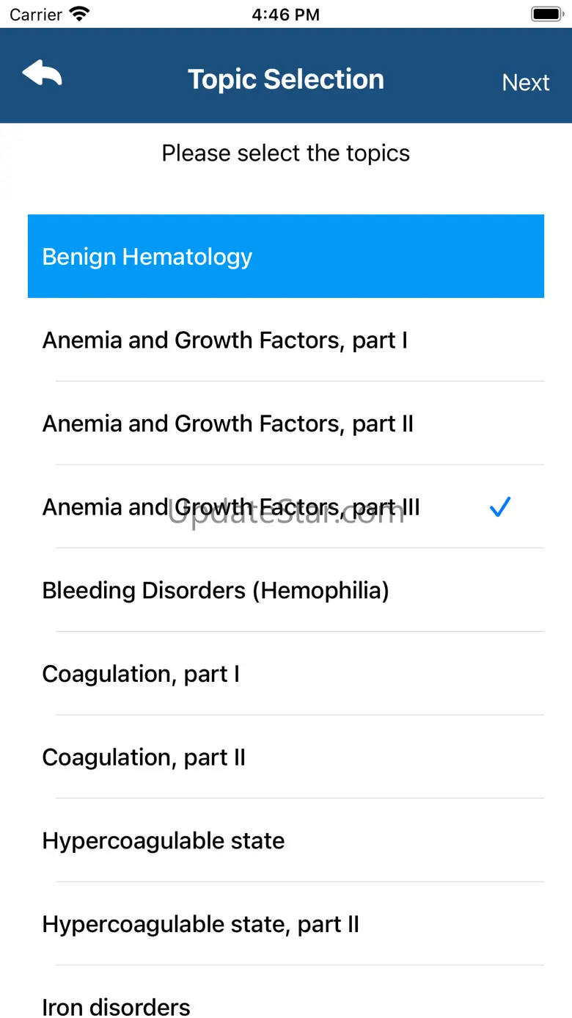Tap the Topic Selection title
572x1018 pixels.
(285, 79)
